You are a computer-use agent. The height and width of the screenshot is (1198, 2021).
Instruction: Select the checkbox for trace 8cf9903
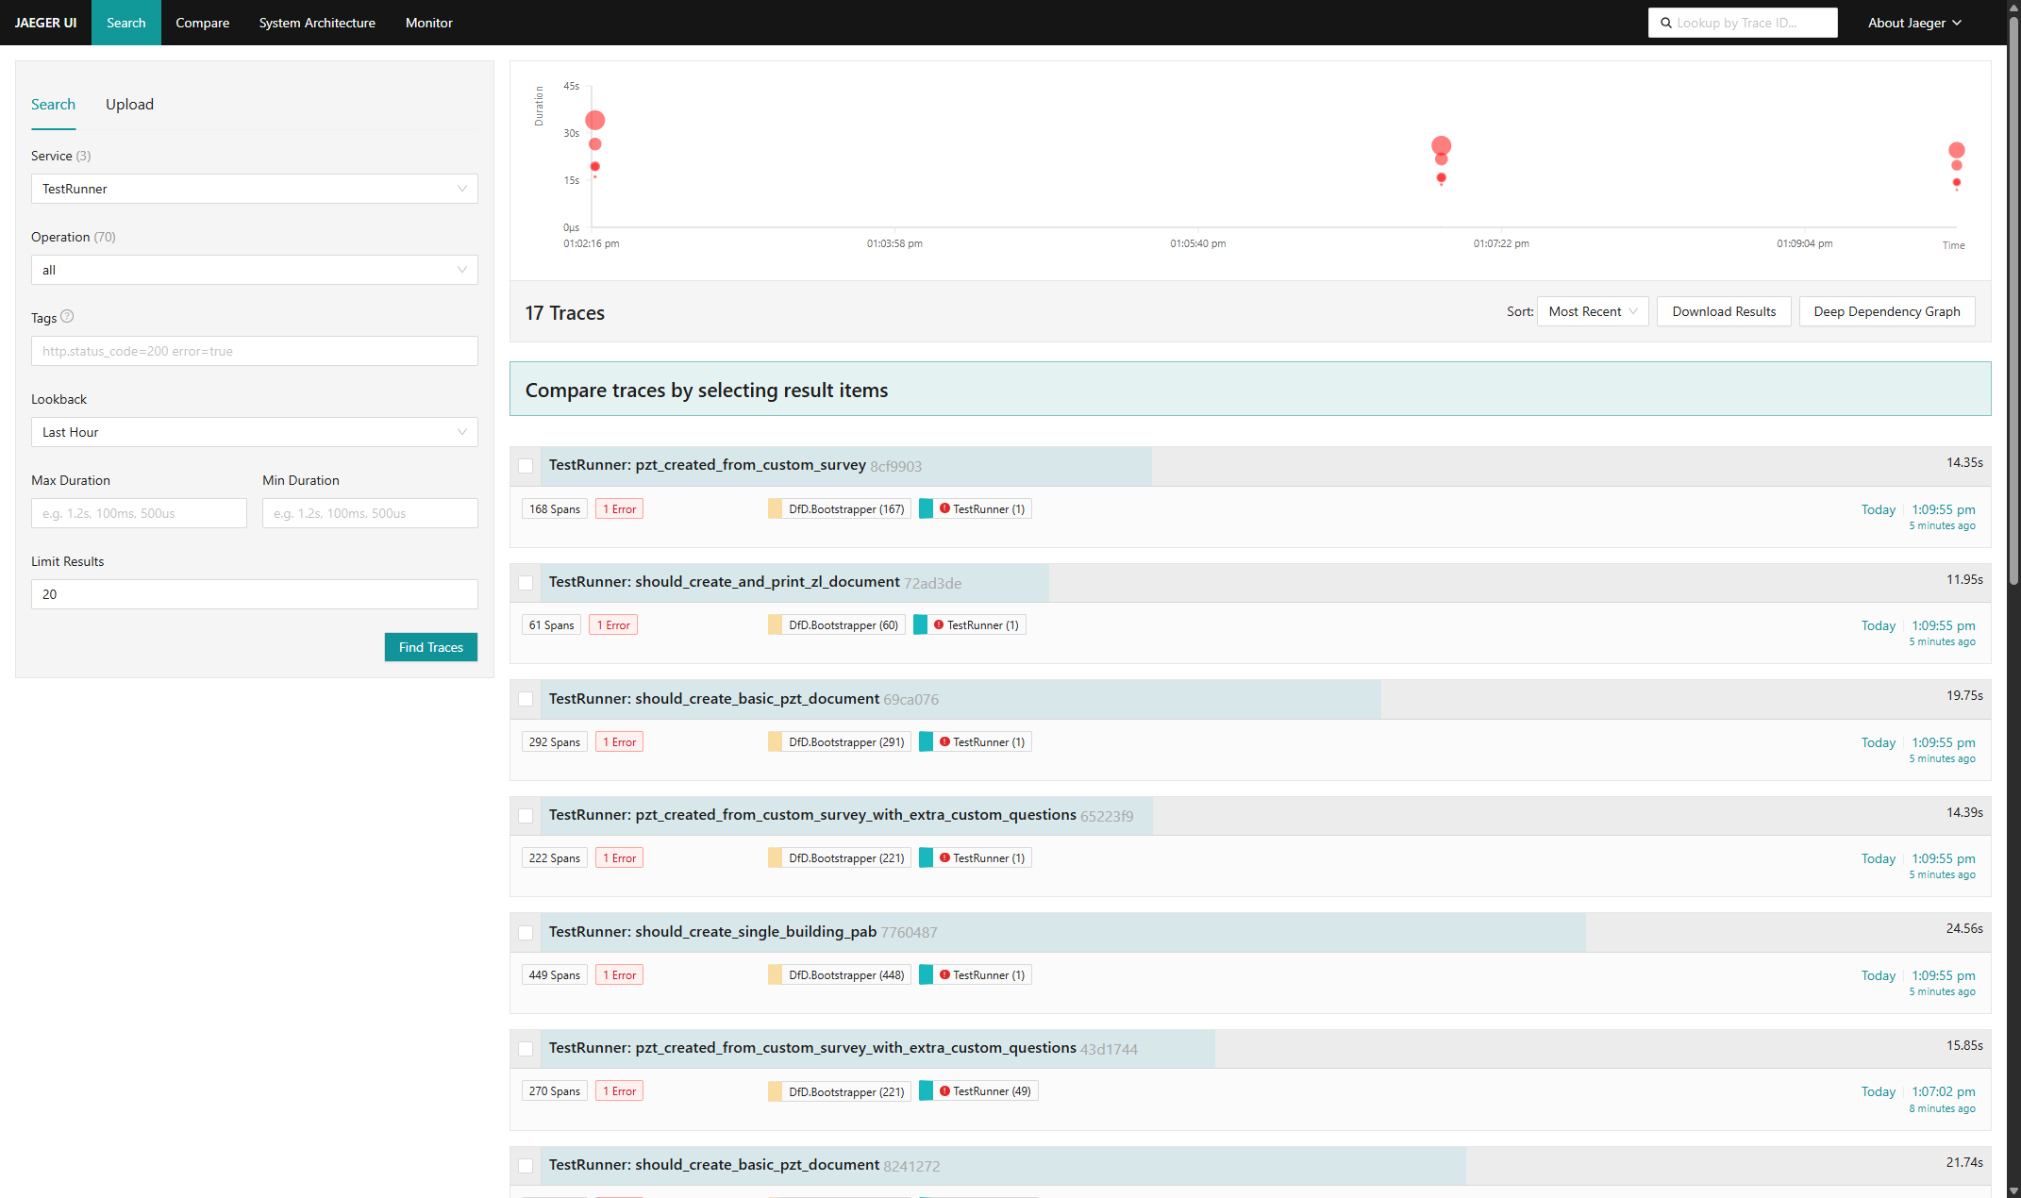click(x=526, y=466)
